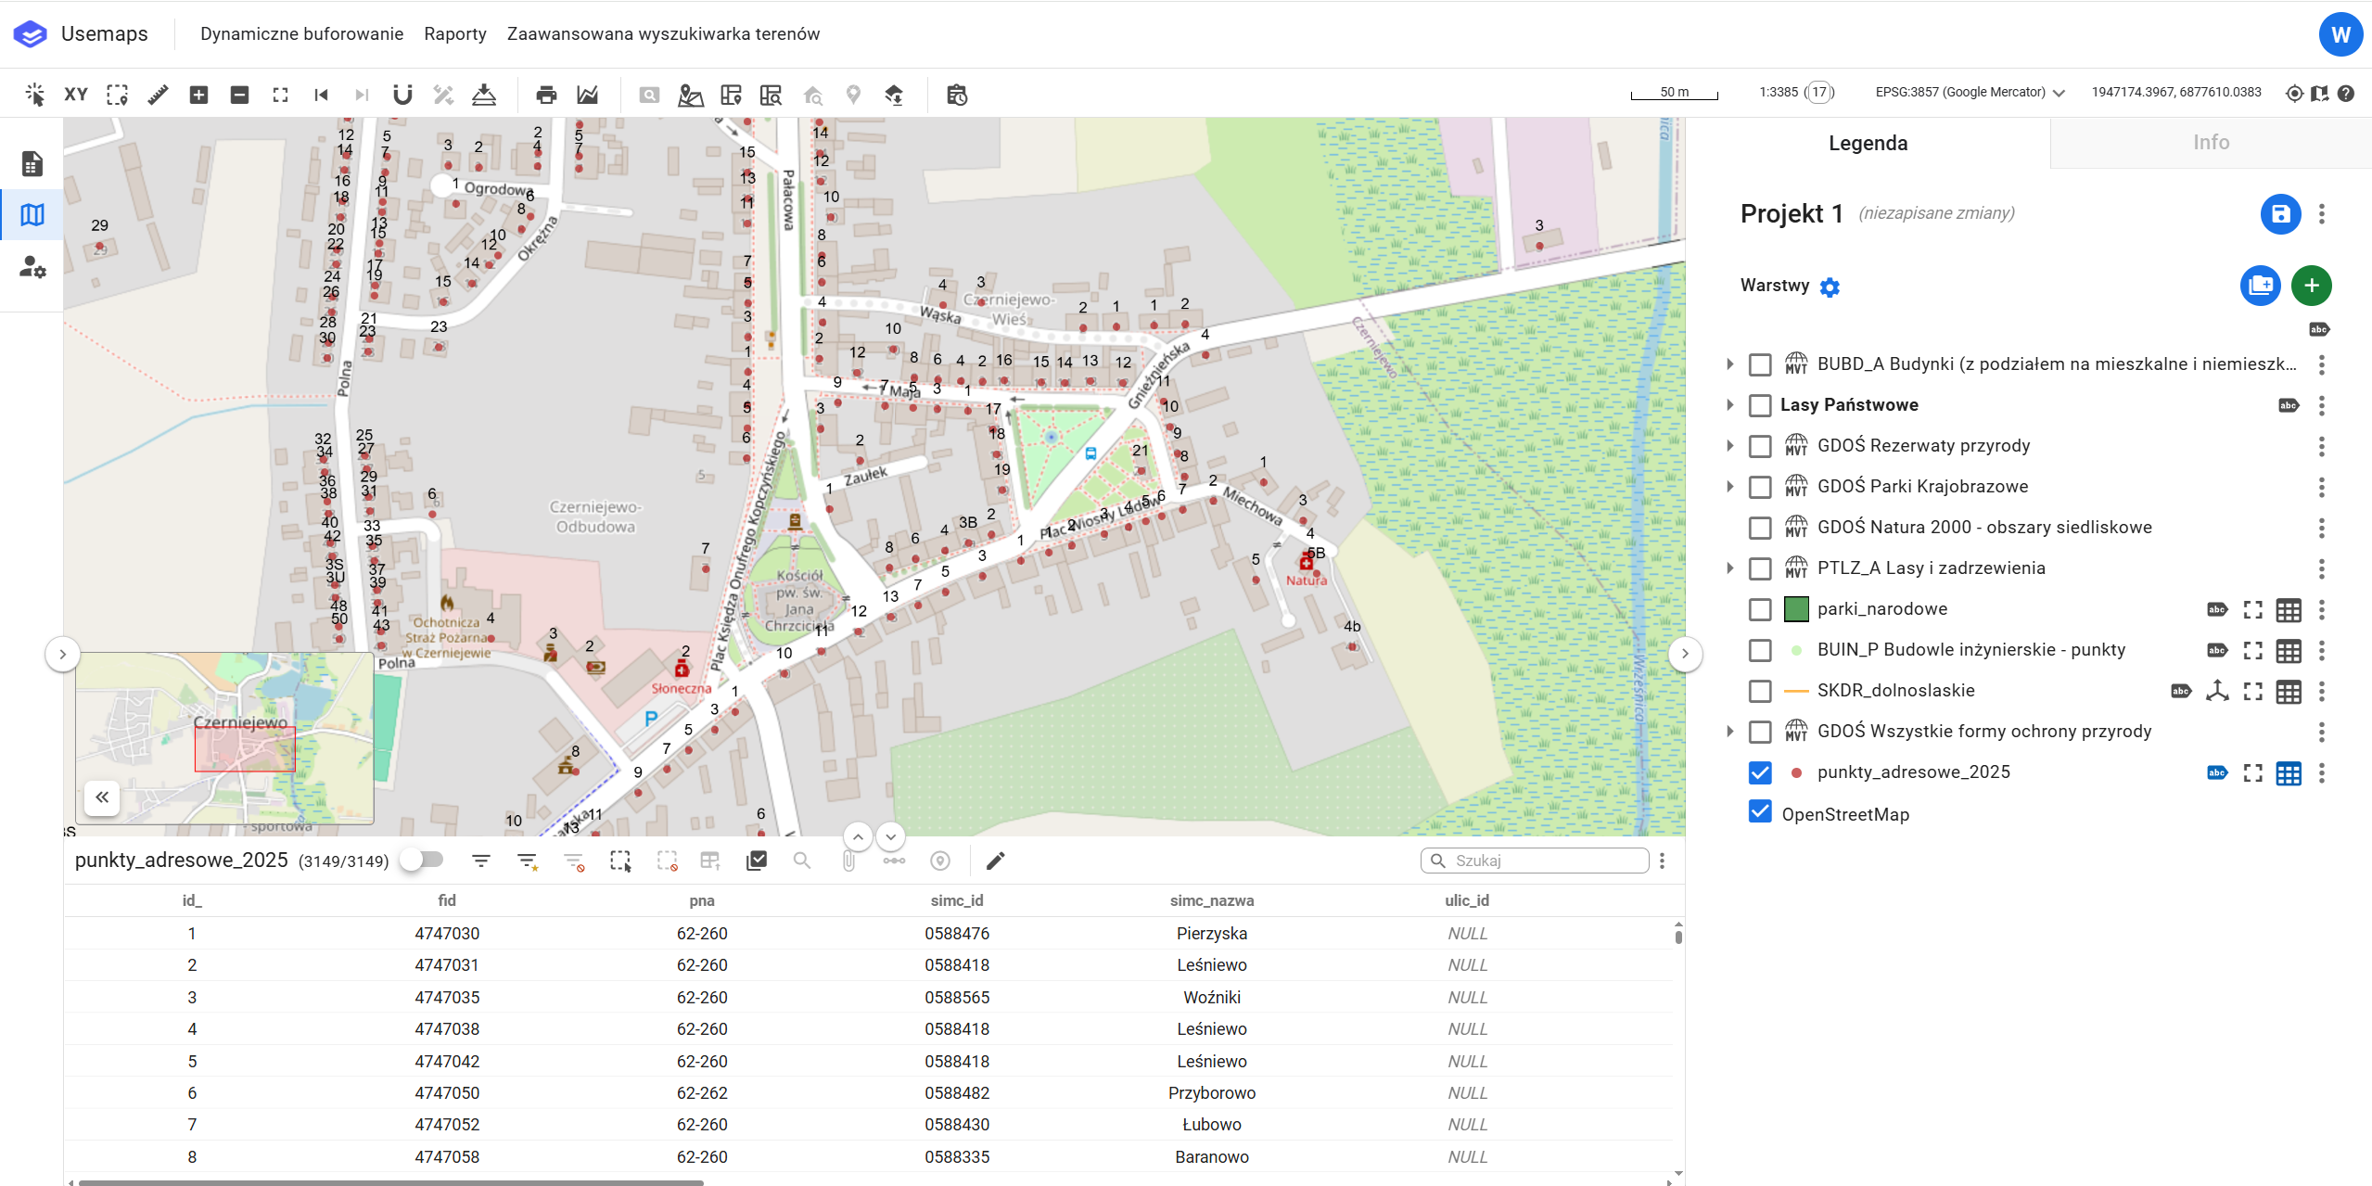Select the measure ruler tool
This screenshot has width=2372, height=1186.
click(x=158, y=95)
